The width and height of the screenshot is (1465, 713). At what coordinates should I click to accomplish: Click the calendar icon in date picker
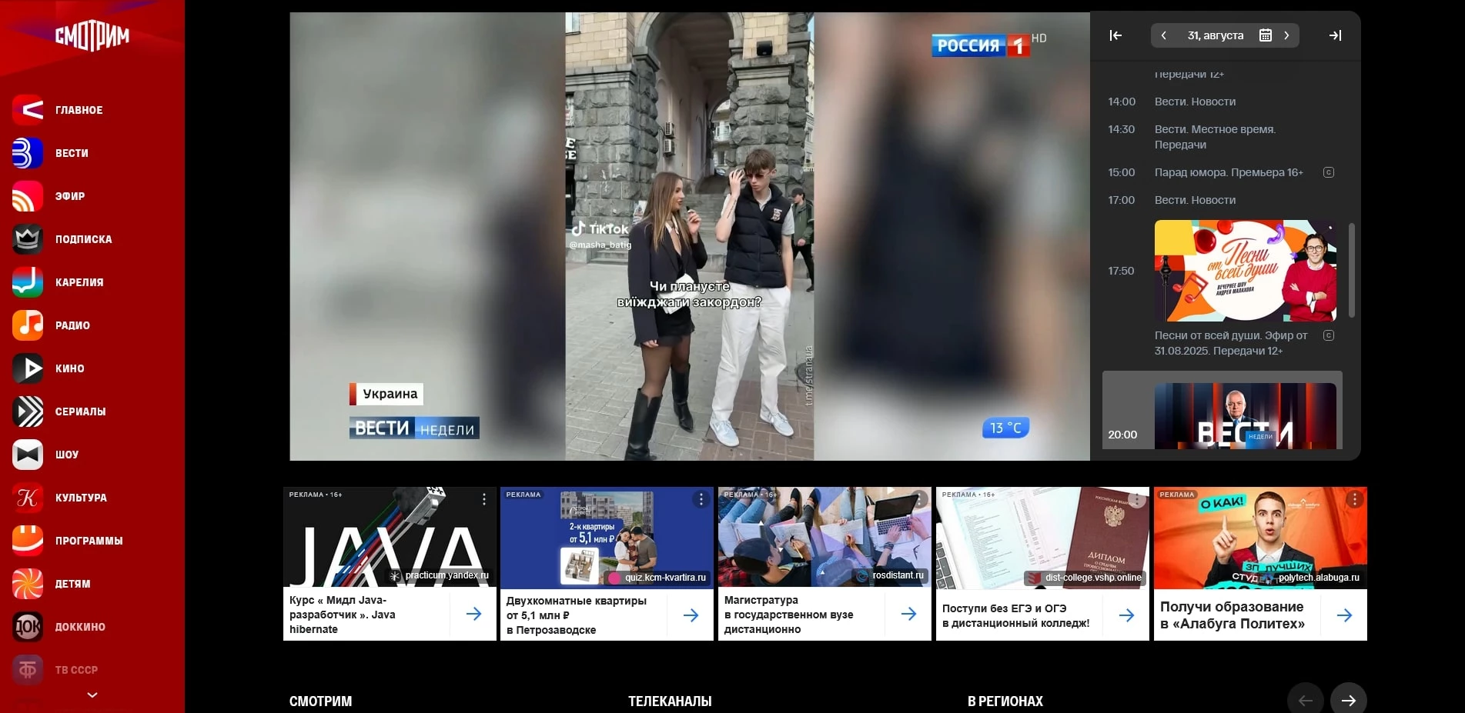point(1265,35)
